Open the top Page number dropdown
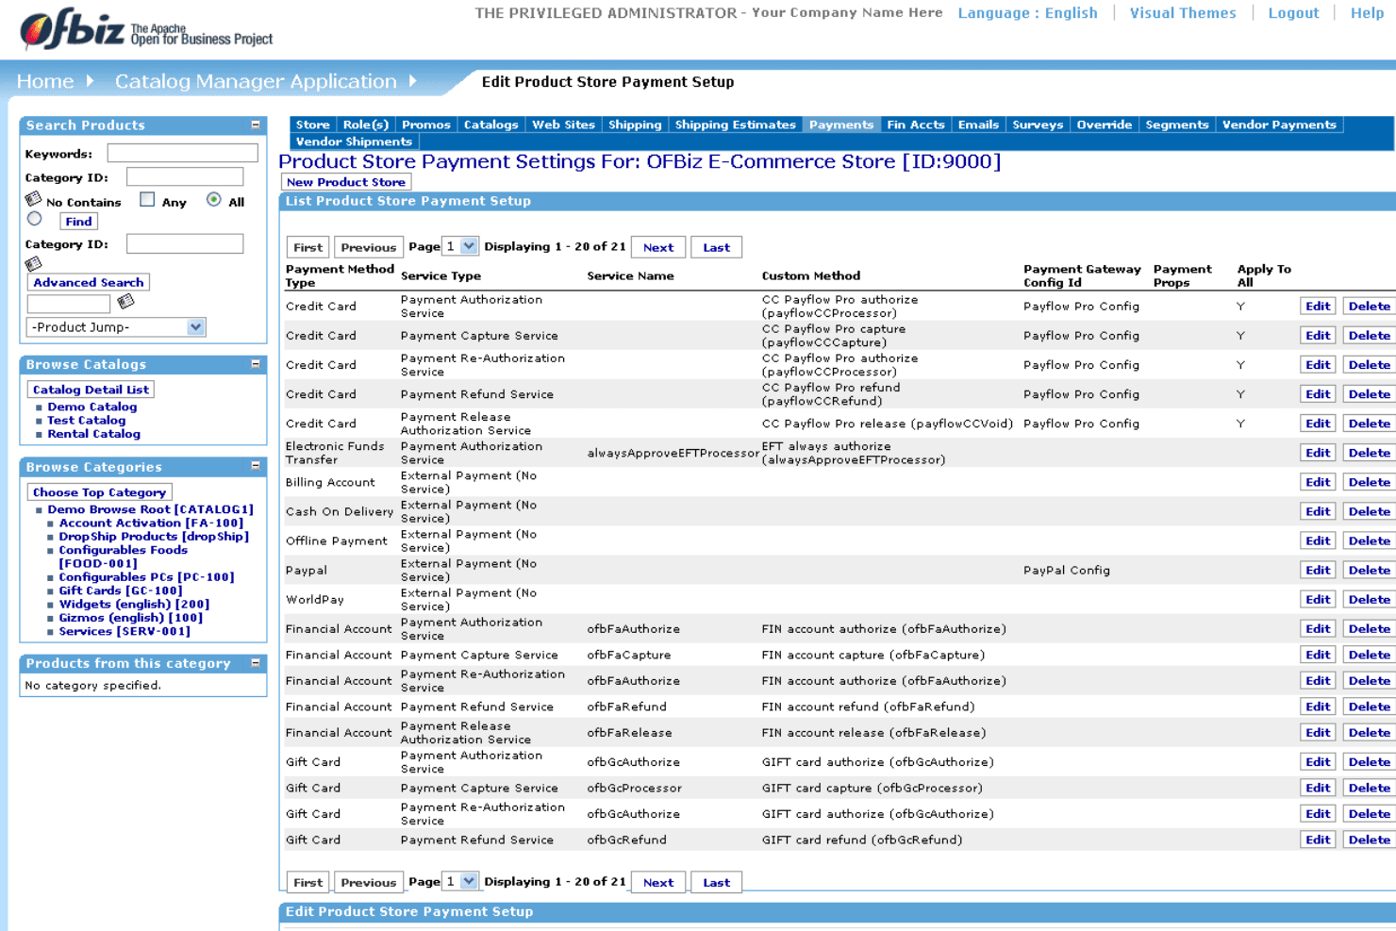 [460, 246]
